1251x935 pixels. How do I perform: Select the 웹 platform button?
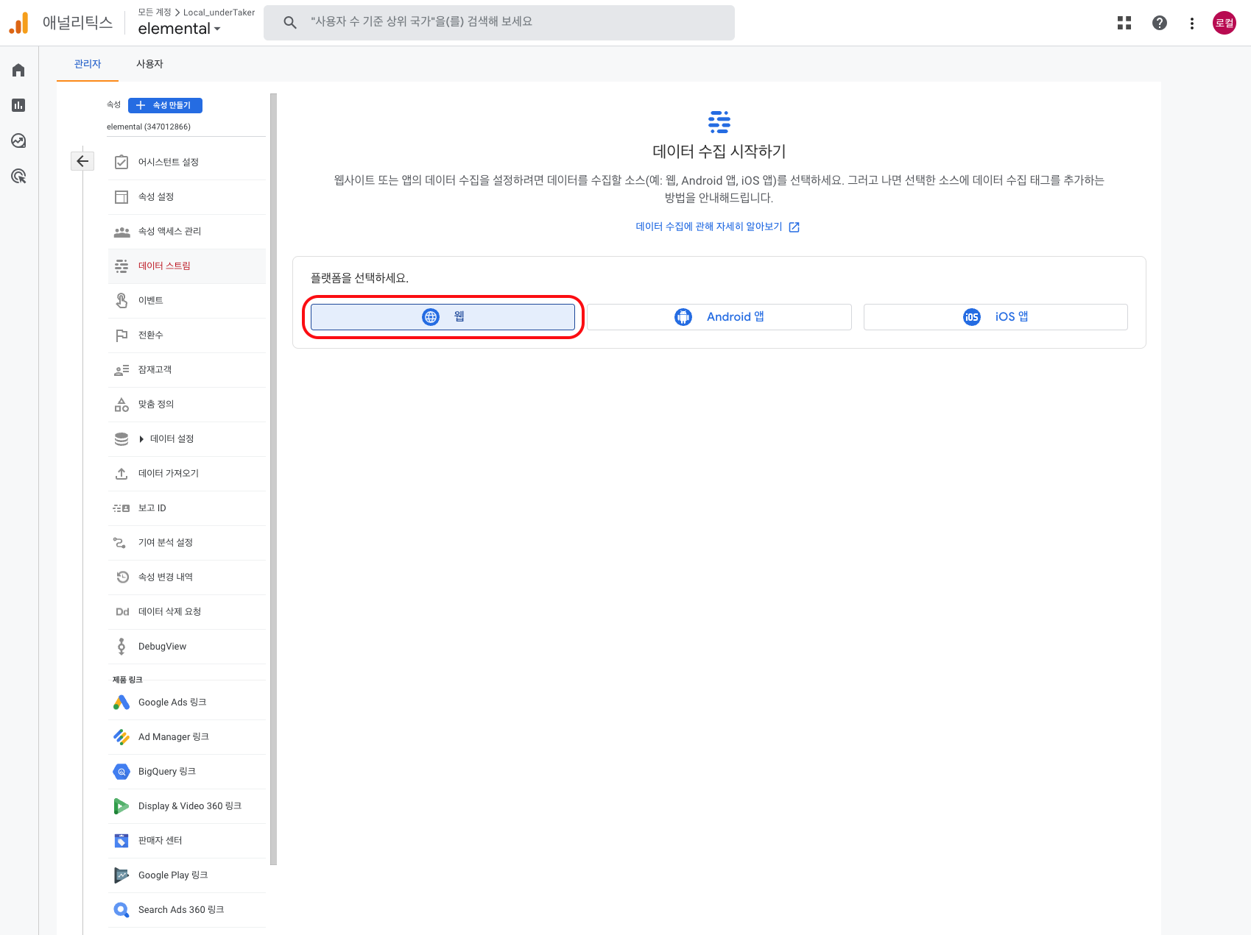click(x=443, y=317)
